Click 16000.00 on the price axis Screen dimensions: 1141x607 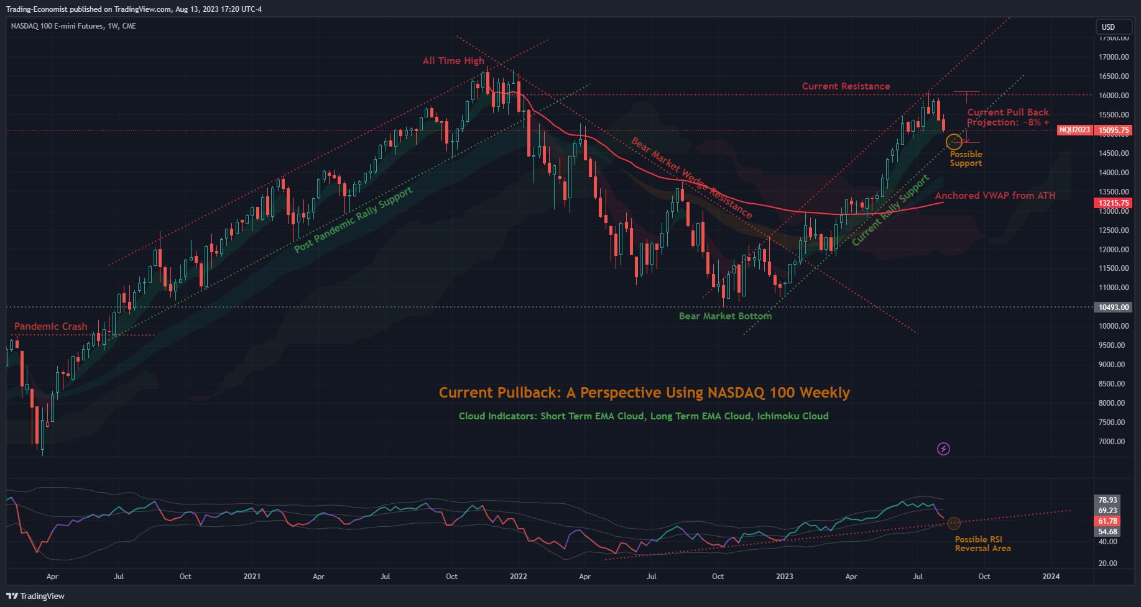tap(1114, 96)
